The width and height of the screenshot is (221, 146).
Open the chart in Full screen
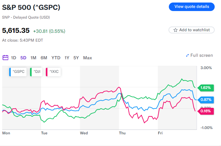tap(201, 55)
